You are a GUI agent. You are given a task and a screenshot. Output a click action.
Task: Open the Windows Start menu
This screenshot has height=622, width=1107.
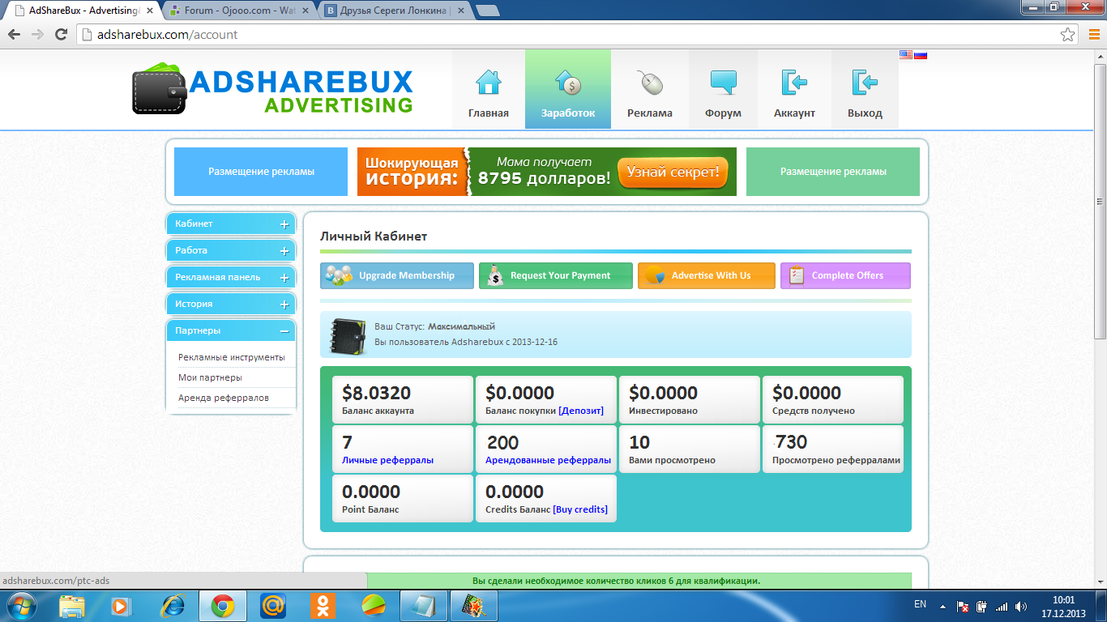tap(22, 606)
